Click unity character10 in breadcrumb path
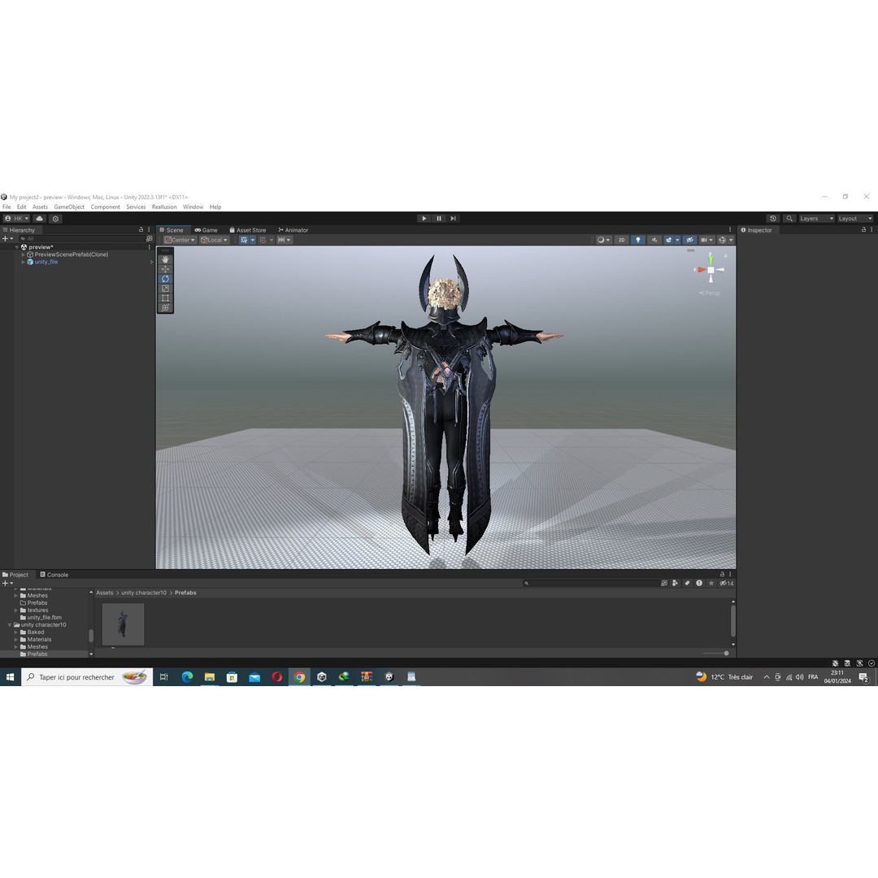878x878 pixels. point(144,593)
